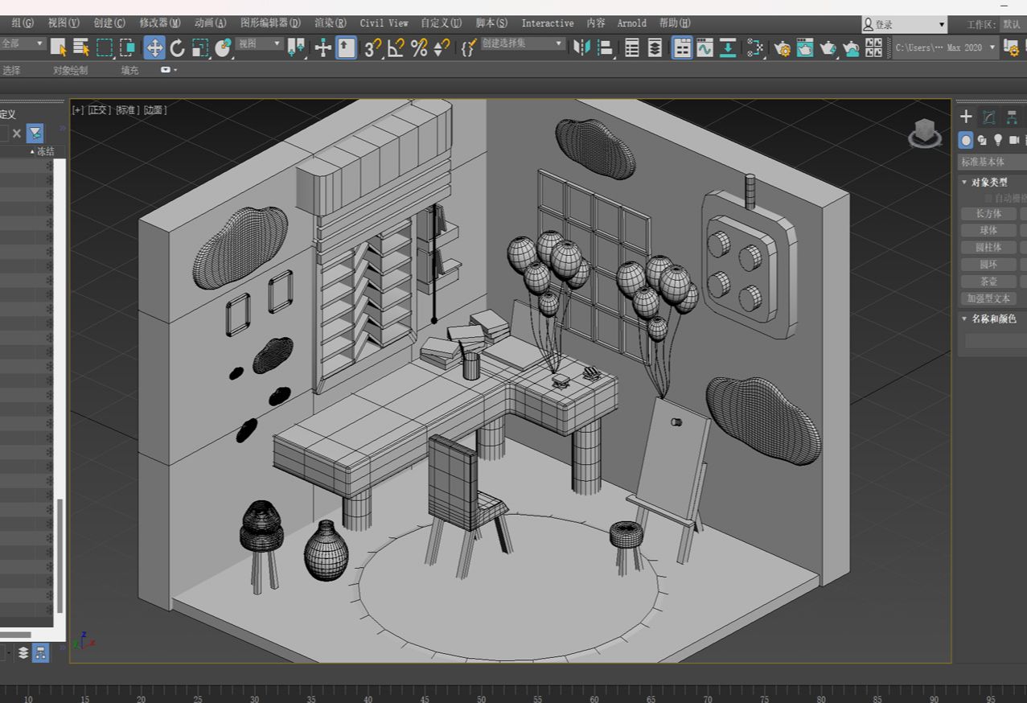
Task: Open Render Setup teapot gear icon
Action: coord(783,47)
